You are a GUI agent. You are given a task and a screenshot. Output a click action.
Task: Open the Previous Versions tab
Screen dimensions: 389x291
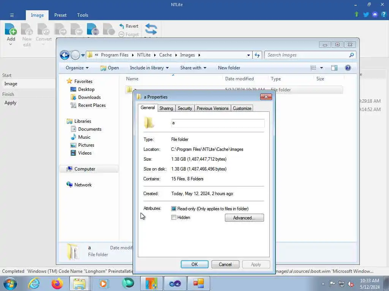tap(213, 108)
